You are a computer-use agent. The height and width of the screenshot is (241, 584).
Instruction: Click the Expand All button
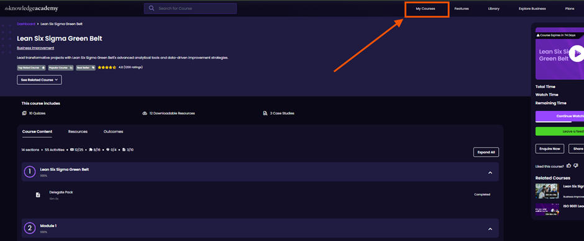pos(486,152)
